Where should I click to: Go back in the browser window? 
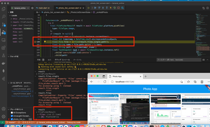pyautogui.click(x=92, y=82)
